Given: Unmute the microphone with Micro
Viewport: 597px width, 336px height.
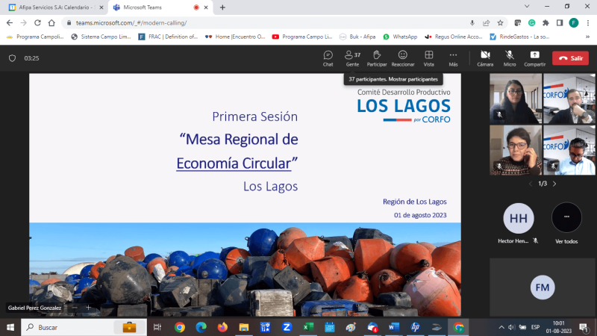Looking at the screenshot, I should point(510,57).
